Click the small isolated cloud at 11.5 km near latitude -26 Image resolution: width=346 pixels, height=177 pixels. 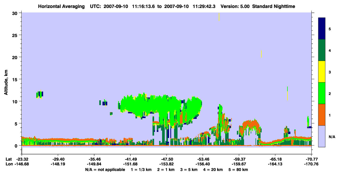pyautogui.click(x=39, y=94)
